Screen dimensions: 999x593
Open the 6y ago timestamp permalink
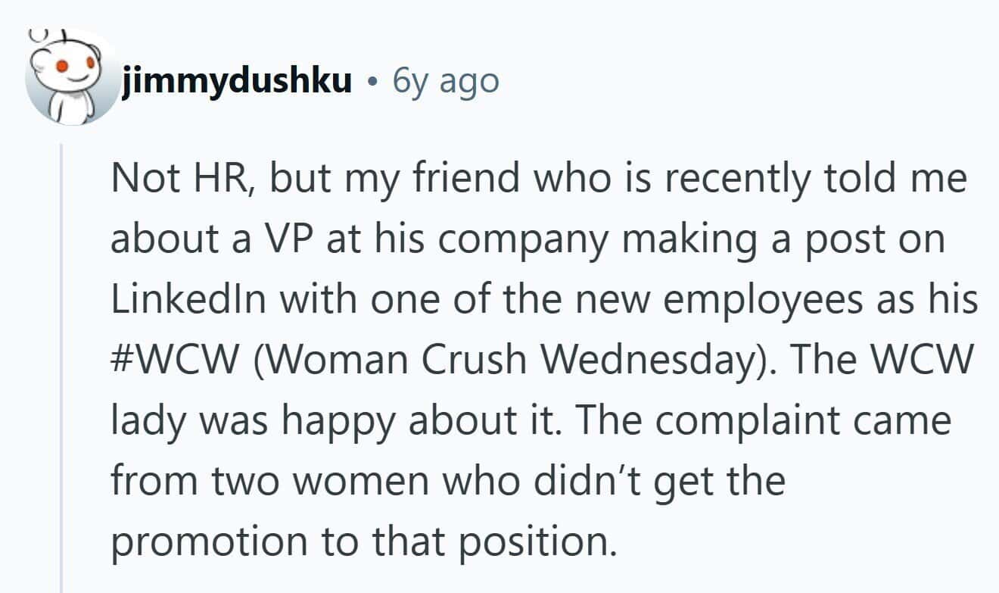[446, 80]
